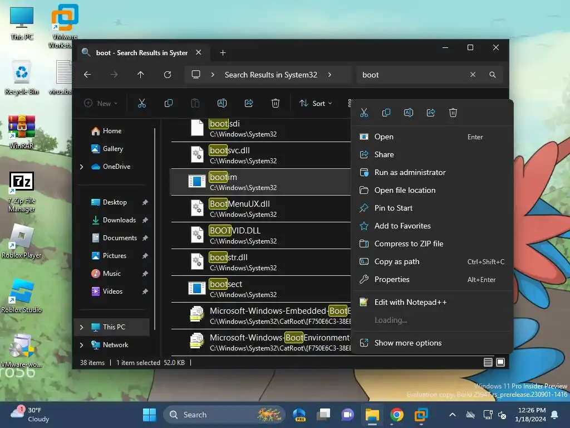Click the Chrome icon in the taskbar
Screen dimensions: 570x428
coord(396,415)
